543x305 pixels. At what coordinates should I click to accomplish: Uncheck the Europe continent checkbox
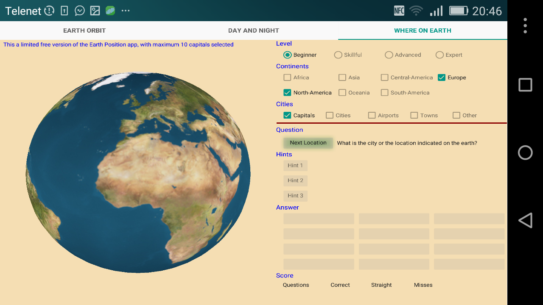(x=442, y=78)
